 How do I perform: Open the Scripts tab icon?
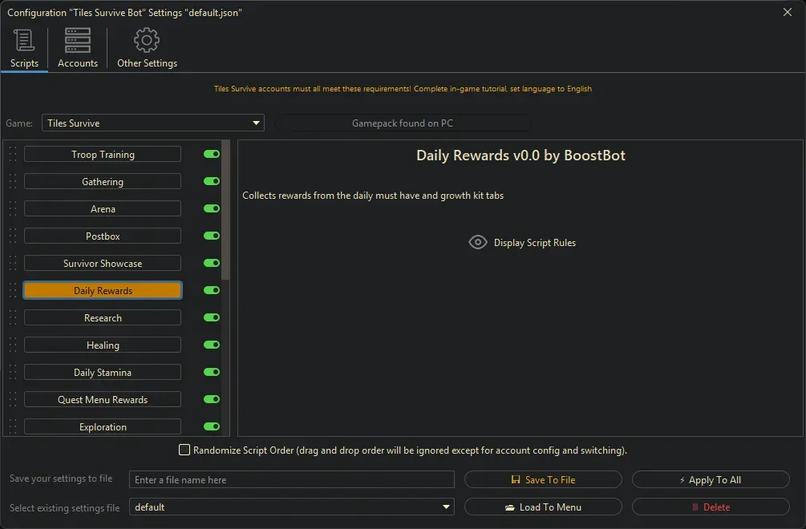[24, 41]
